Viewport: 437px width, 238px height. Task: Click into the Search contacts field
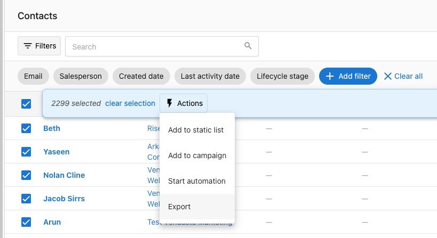pyautogui.click(x=155, y=46)
